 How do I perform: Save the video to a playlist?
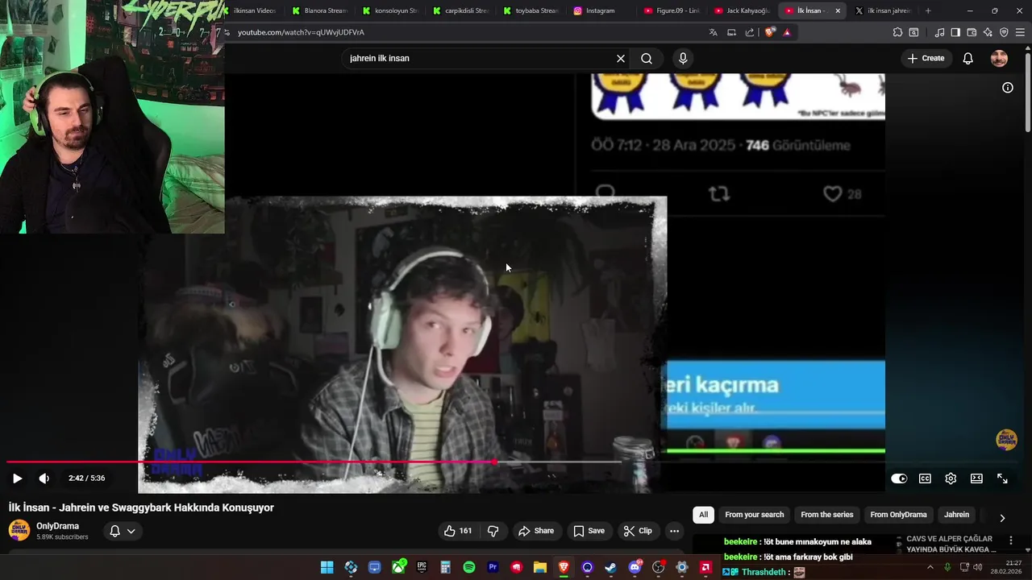[589, 531]
